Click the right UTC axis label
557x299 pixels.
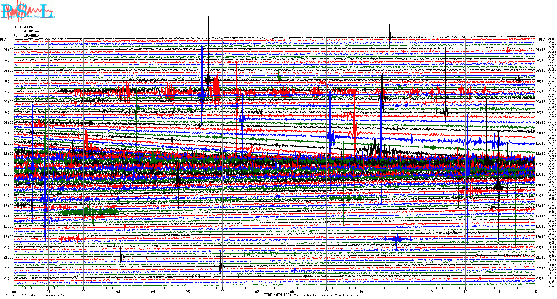[x=541, y=40]
